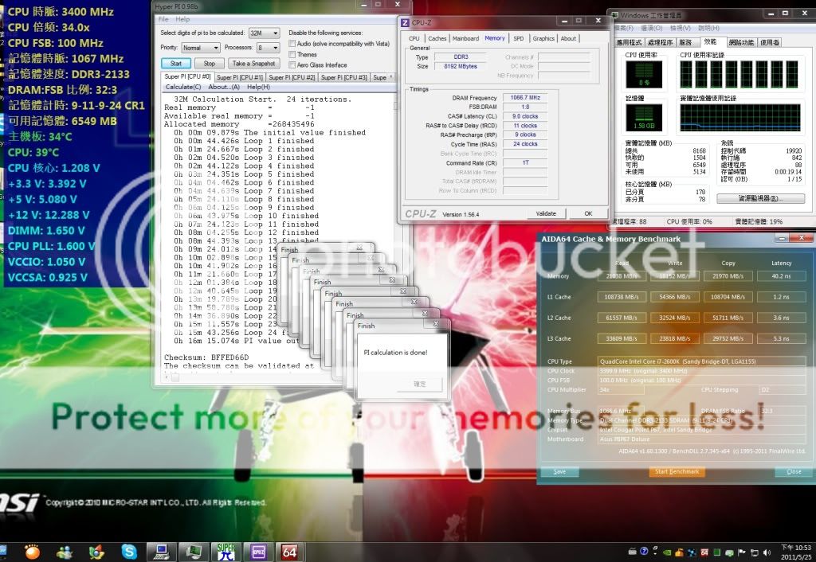Open the computer system taskbar icon

[161, 552]
